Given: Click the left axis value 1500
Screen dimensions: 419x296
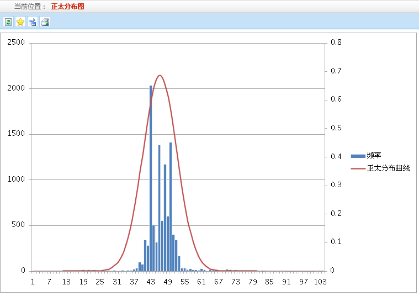Looking at the screenshot, I should pyautogui.click(x=16, y=134).
